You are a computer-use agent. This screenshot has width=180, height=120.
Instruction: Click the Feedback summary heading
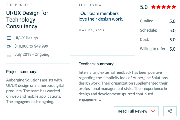coord(96,64)
